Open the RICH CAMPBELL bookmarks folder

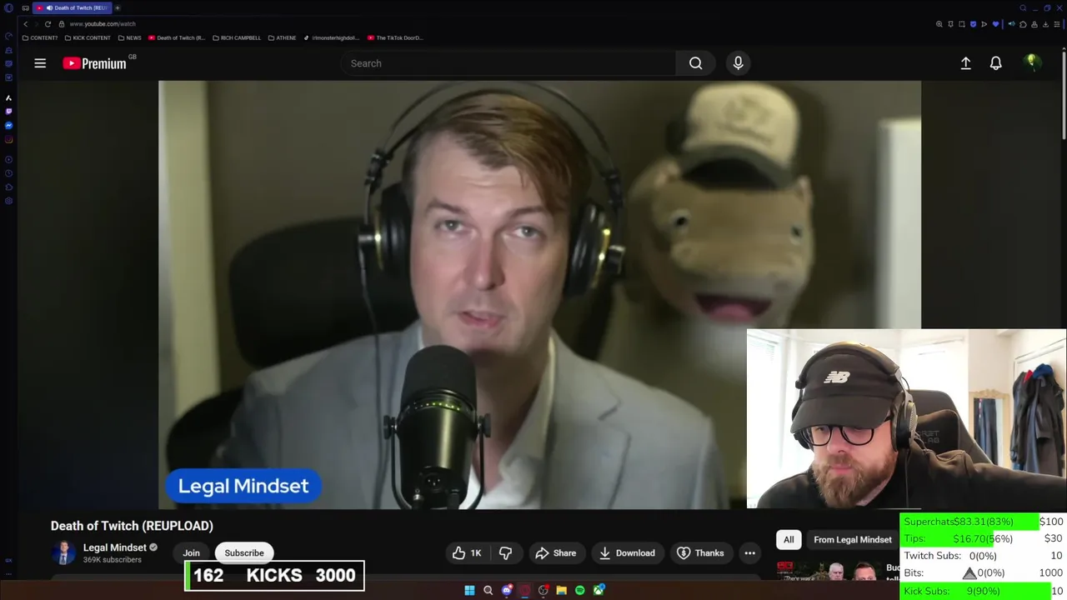[237, 37]
